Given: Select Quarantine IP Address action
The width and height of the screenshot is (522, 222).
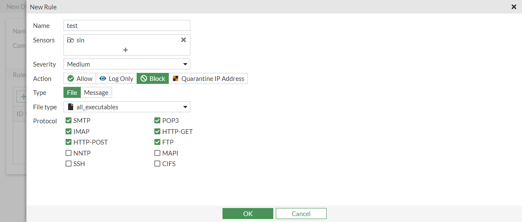Looking at the screenshot, I should (208, 79).
